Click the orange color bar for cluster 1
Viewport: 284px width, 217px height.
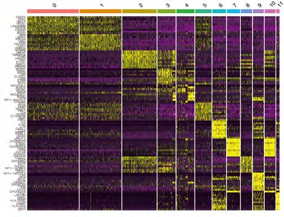101,11
